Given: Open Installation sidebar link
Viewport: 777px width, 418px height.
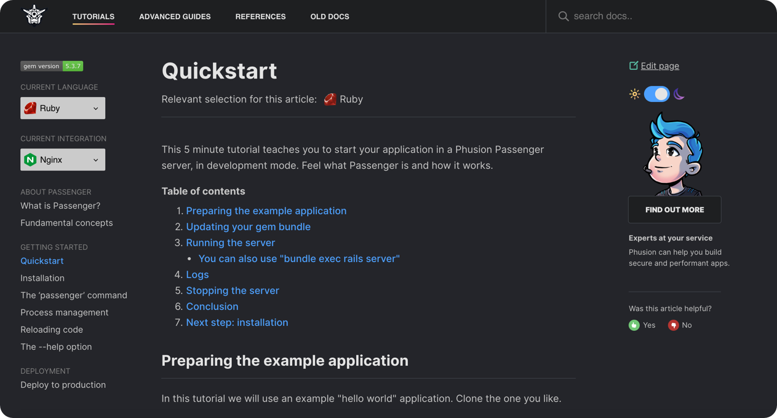Looking at the screenshot, I should [x=42, y=278].
